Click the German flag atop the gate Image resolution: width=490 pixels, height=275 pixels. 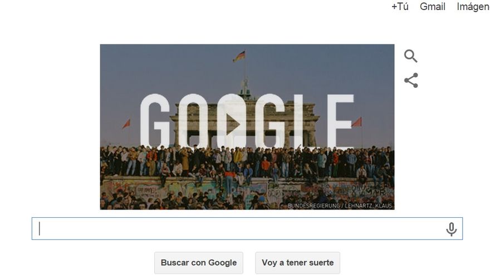239,57
